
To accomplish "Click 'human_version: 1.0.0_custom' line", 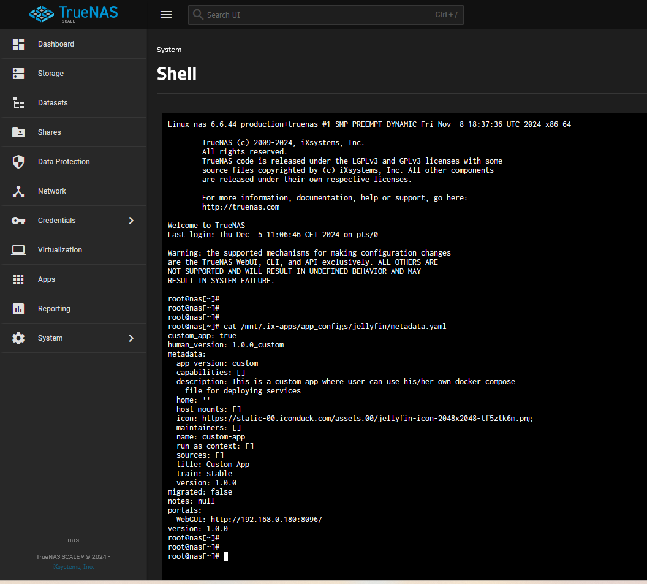I will coord(225,345).
